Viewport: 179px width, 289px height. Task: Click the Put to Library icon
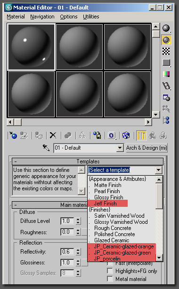pyautogui.click(x=97, y=136)
